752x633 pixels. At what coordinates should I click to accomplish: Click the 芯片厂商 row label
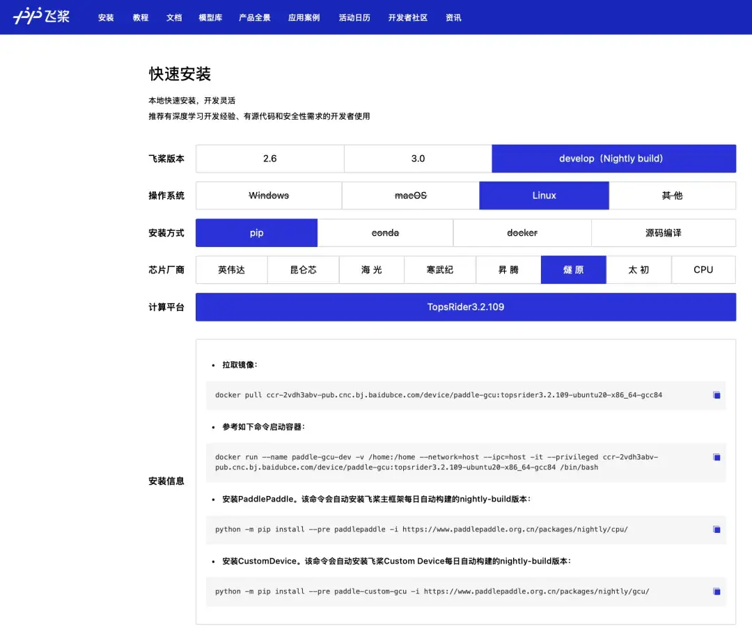coord(166,270)
